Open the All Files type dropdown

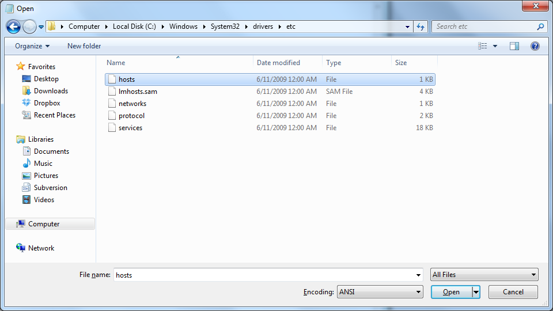pyautogui.click(x=534, y=275)
